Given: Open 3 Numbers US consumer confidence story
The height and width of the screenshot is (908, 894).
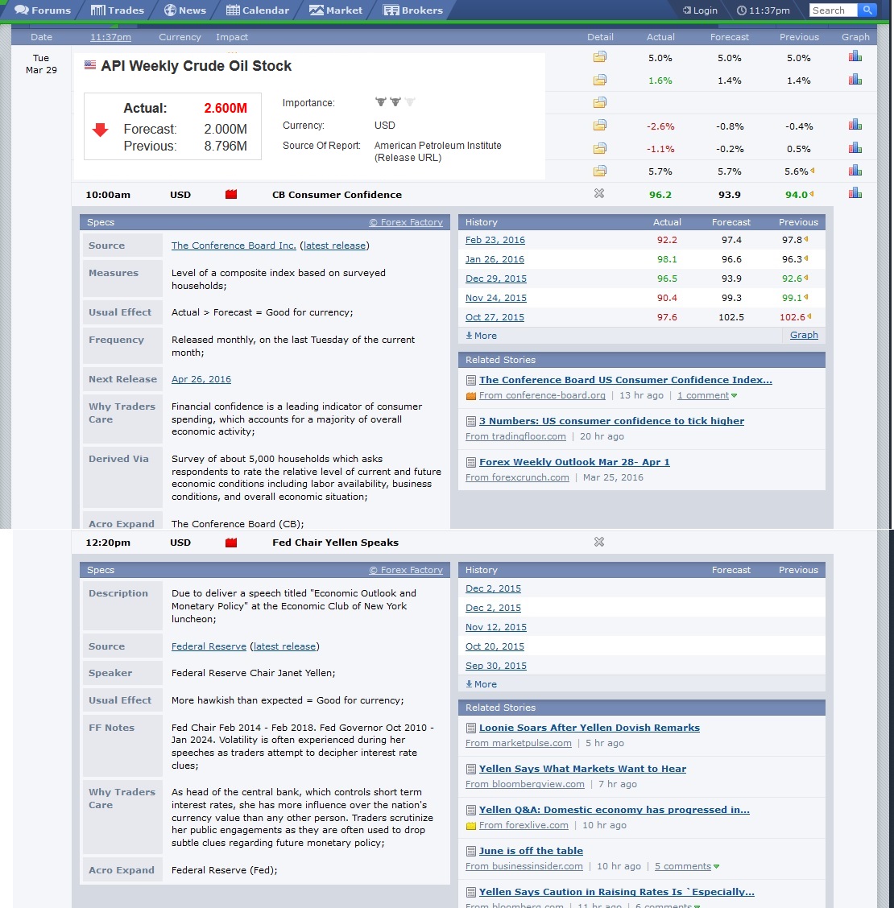Looking at the screenshot, I should point(611,421).
